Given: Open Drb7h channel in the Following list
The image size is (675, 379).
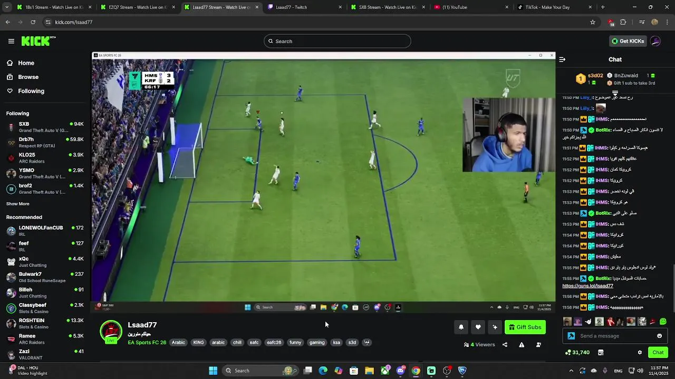Looking at the screenshot, I should (45, 142).
